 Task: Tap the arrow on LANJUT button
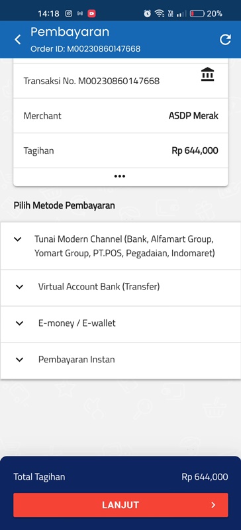213,505
